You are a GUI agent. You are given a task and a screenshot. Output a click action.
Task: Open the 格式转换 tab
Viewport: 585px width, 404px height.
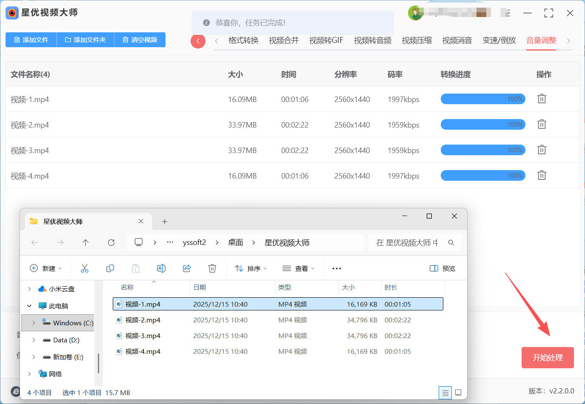point(243,40)
